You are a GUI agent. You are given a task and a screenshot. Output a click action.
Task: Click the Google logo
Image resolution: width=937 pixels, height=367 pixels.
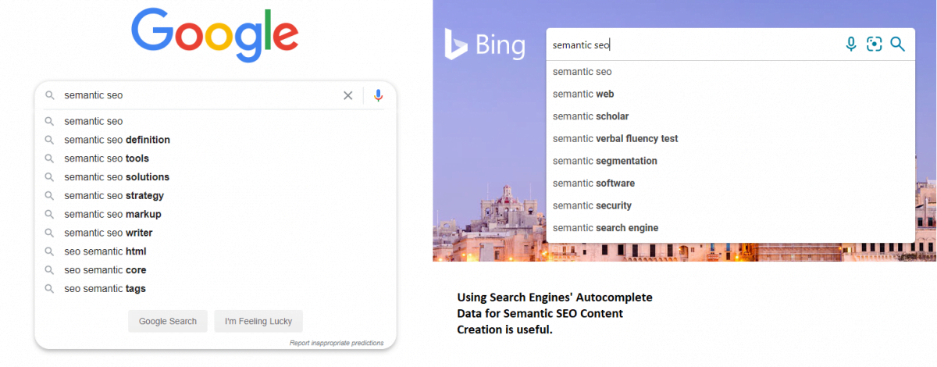[215, 36]
